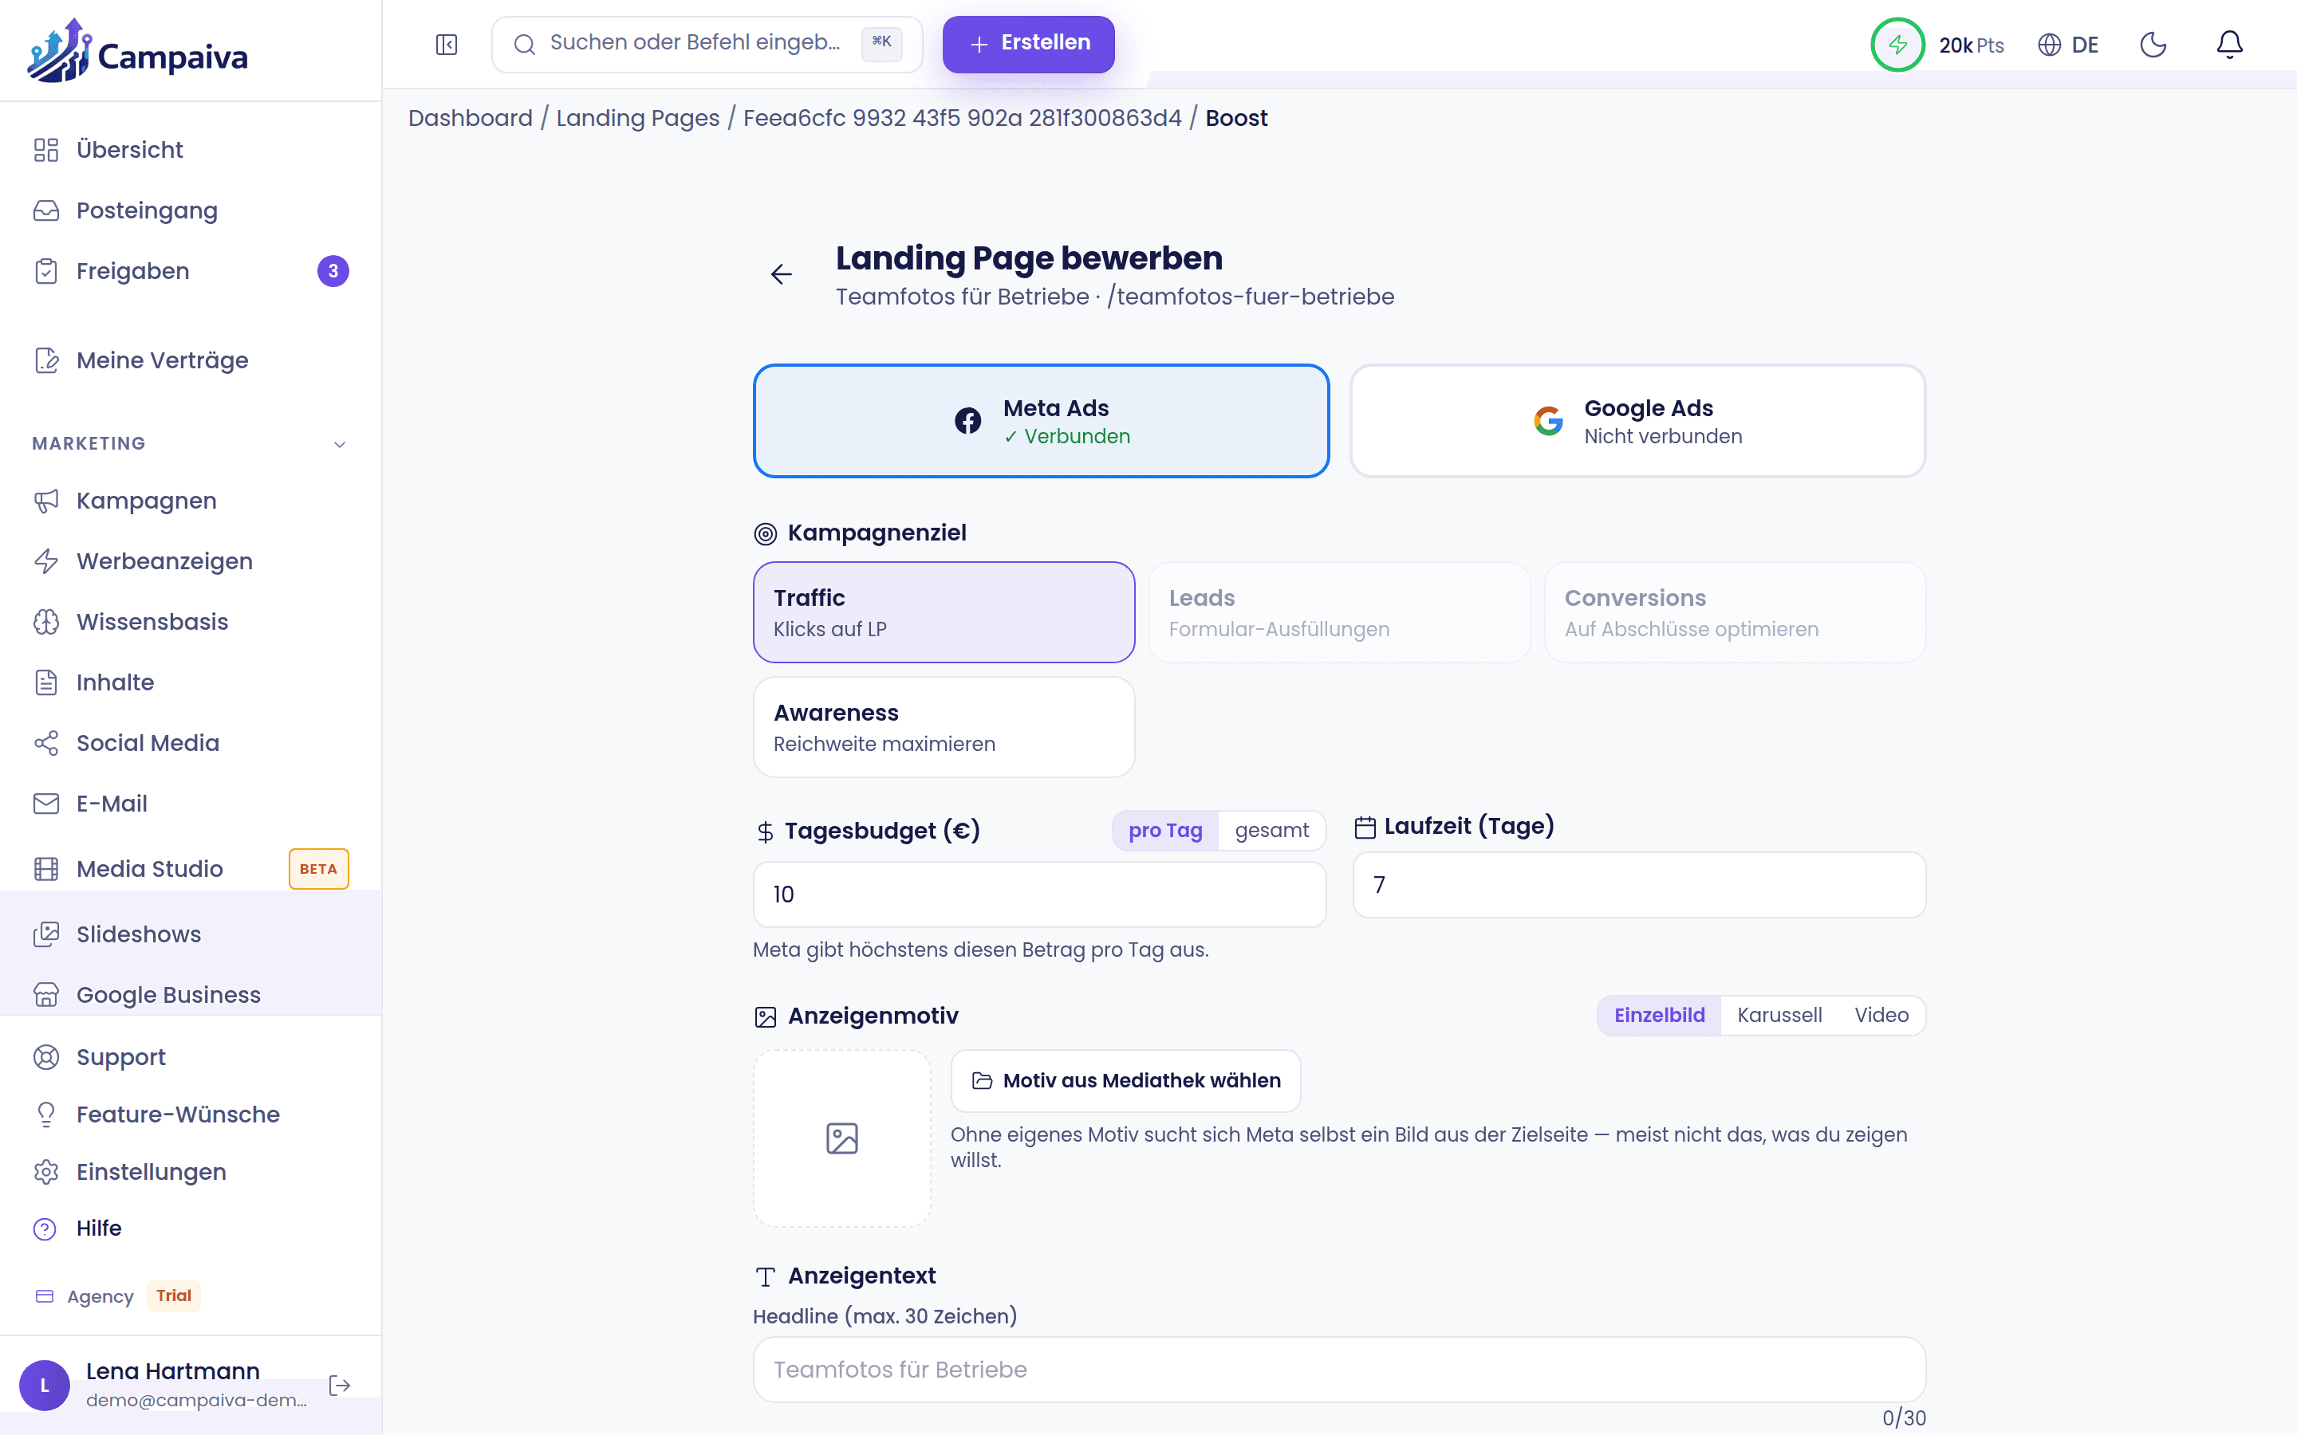Open the green lightning points indicator

pyautogui.click(x=1897, y=45)
